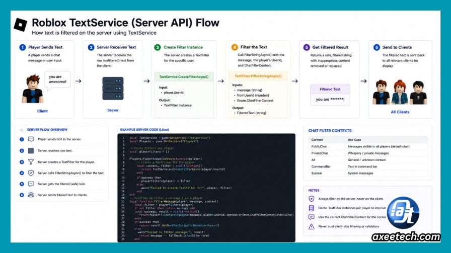Select the "message (string)" input bullet
Screen dimensions: 451x253
[249, 90]
